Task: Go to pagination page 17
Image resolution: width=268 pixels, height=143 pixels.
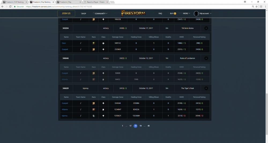Action: click(131, 126)
